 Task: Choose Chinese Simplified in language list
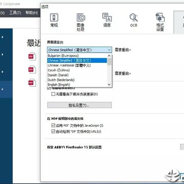click(77, 60)
